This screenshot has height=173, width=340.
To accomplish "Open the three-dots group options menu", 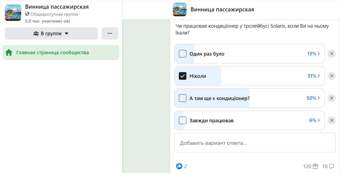I will pyautogui.click(x=110, y=34).
